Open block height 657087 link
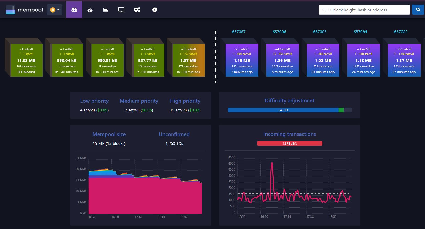This screenshot has width=425, height=229. click(x=239, y=32)
